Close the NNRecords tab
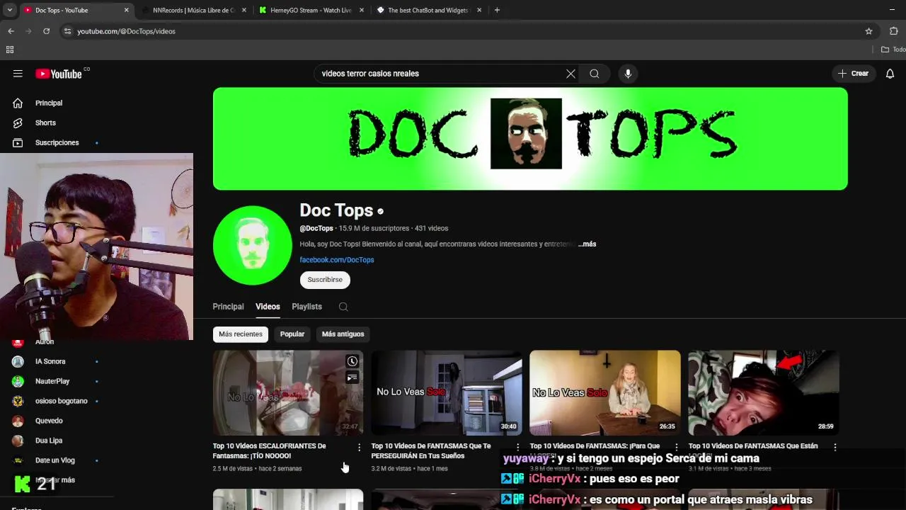906x510 pixels. click(244, 10)
